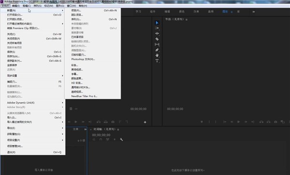This screenshot has height=175, width=290.
Task: Expand the 项目设置(P) submenu
Action: [33, 140]
